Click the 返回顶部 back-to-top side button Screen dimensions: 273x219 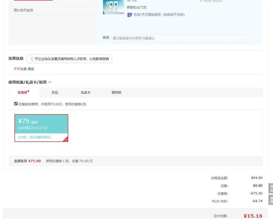coord(271,200)
